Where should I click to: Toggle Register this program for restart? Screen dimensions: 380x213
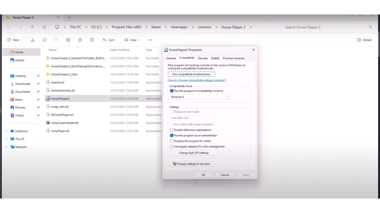pyautogui.click(x=171, y=141)
